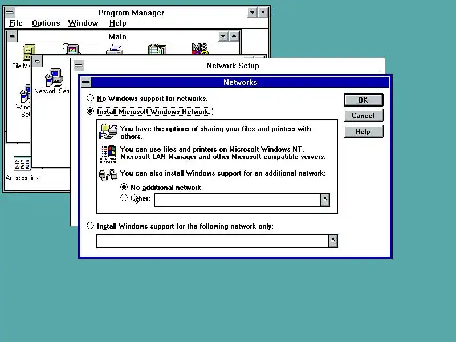456x342 pixels.
Task: Expand the following network only dropdown arrow
Action: tap(333, 241)
